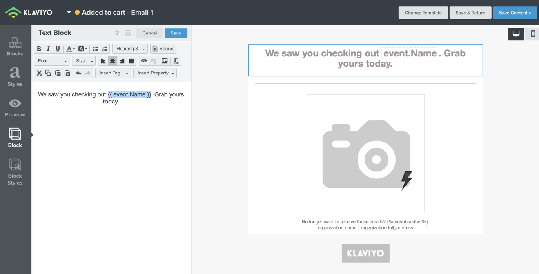
Task: Insert a numbered list
Action: [105, 49]
